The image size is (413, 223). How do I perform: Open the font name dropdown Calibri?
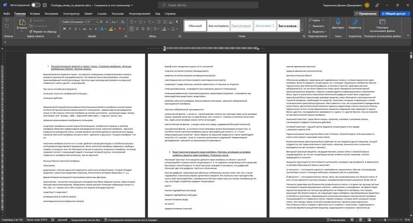click(75, 21)
